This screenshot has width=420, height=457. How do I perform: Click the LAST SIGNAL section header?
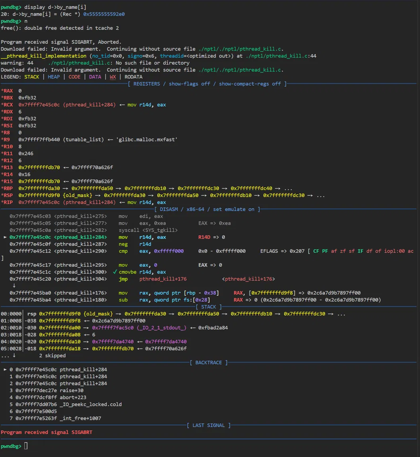coord(208,425)
